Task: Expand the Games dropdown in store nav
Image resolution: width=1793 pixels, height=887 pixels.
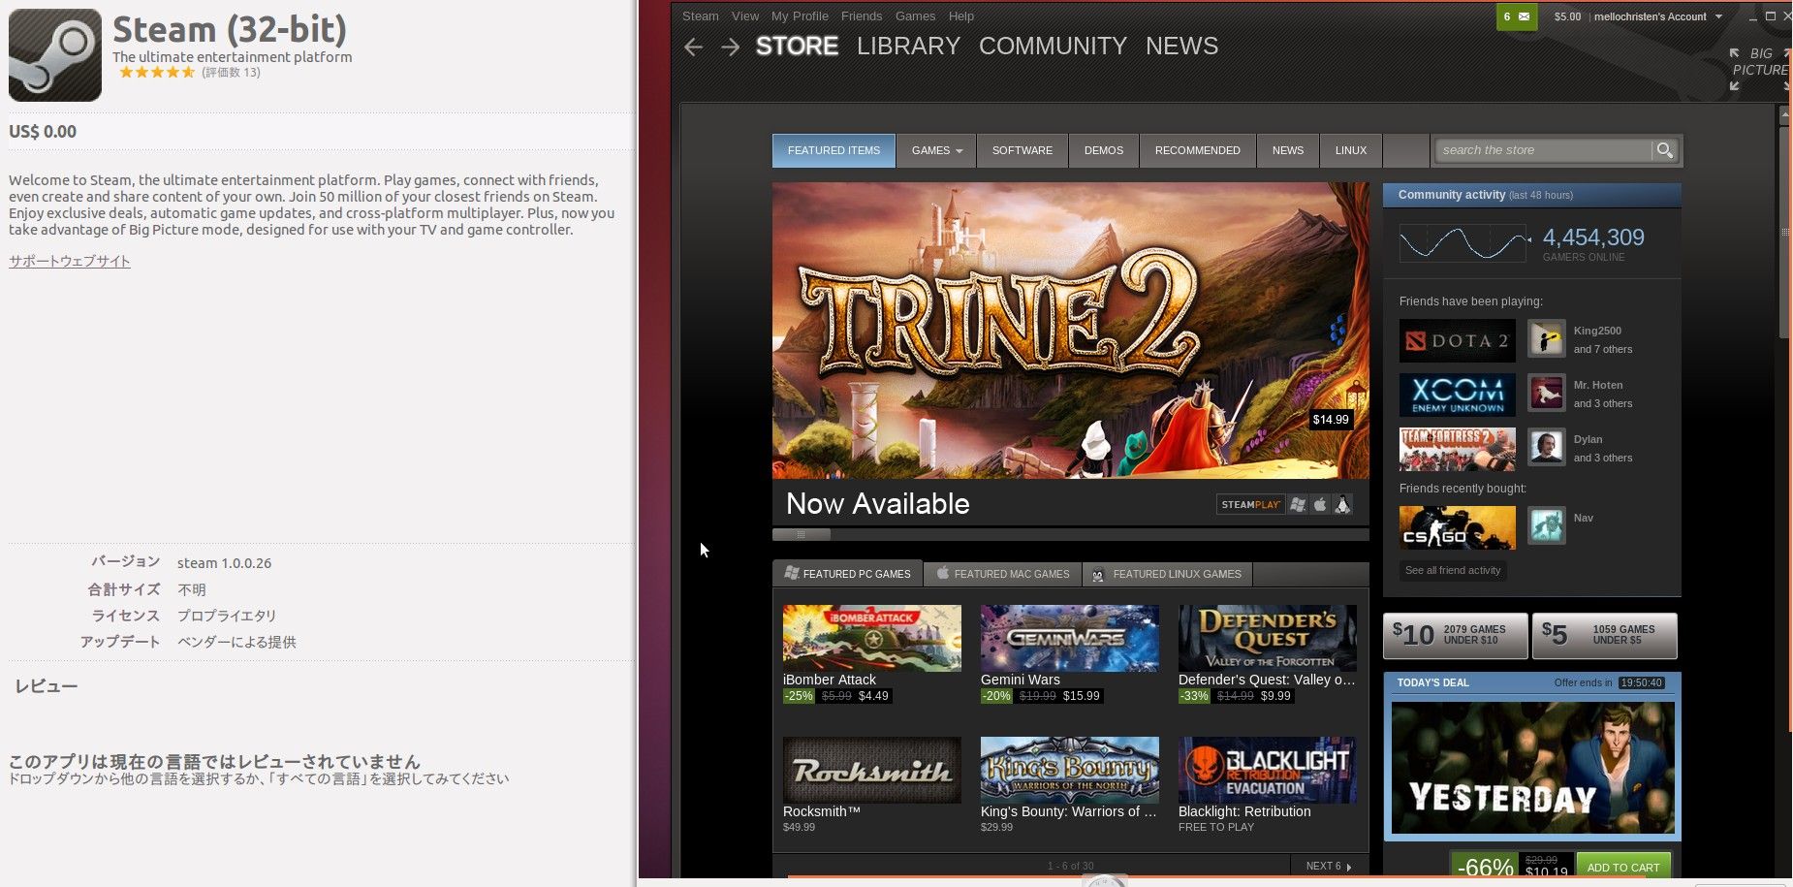Action: [x=936, y=150]
